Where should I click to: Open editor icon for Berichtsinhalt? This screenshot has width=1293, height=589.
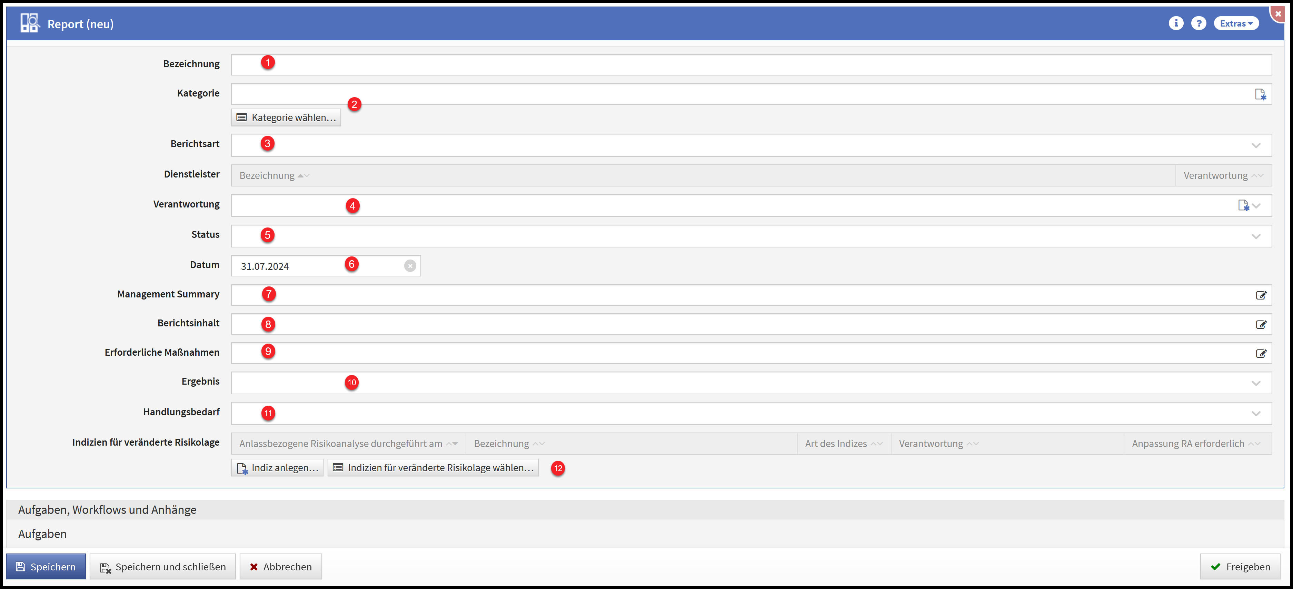click(x=1261, y=324)
